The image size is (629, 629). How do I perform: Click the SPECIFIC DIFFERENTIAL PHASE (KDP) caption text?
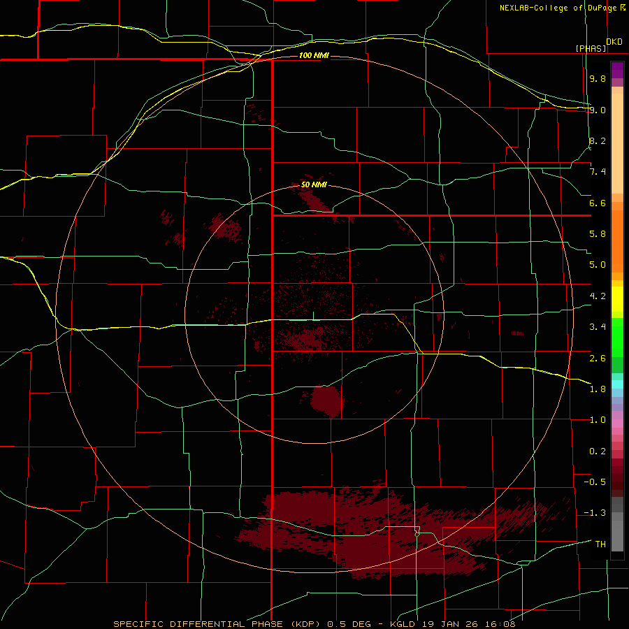(x=218, y=624)
